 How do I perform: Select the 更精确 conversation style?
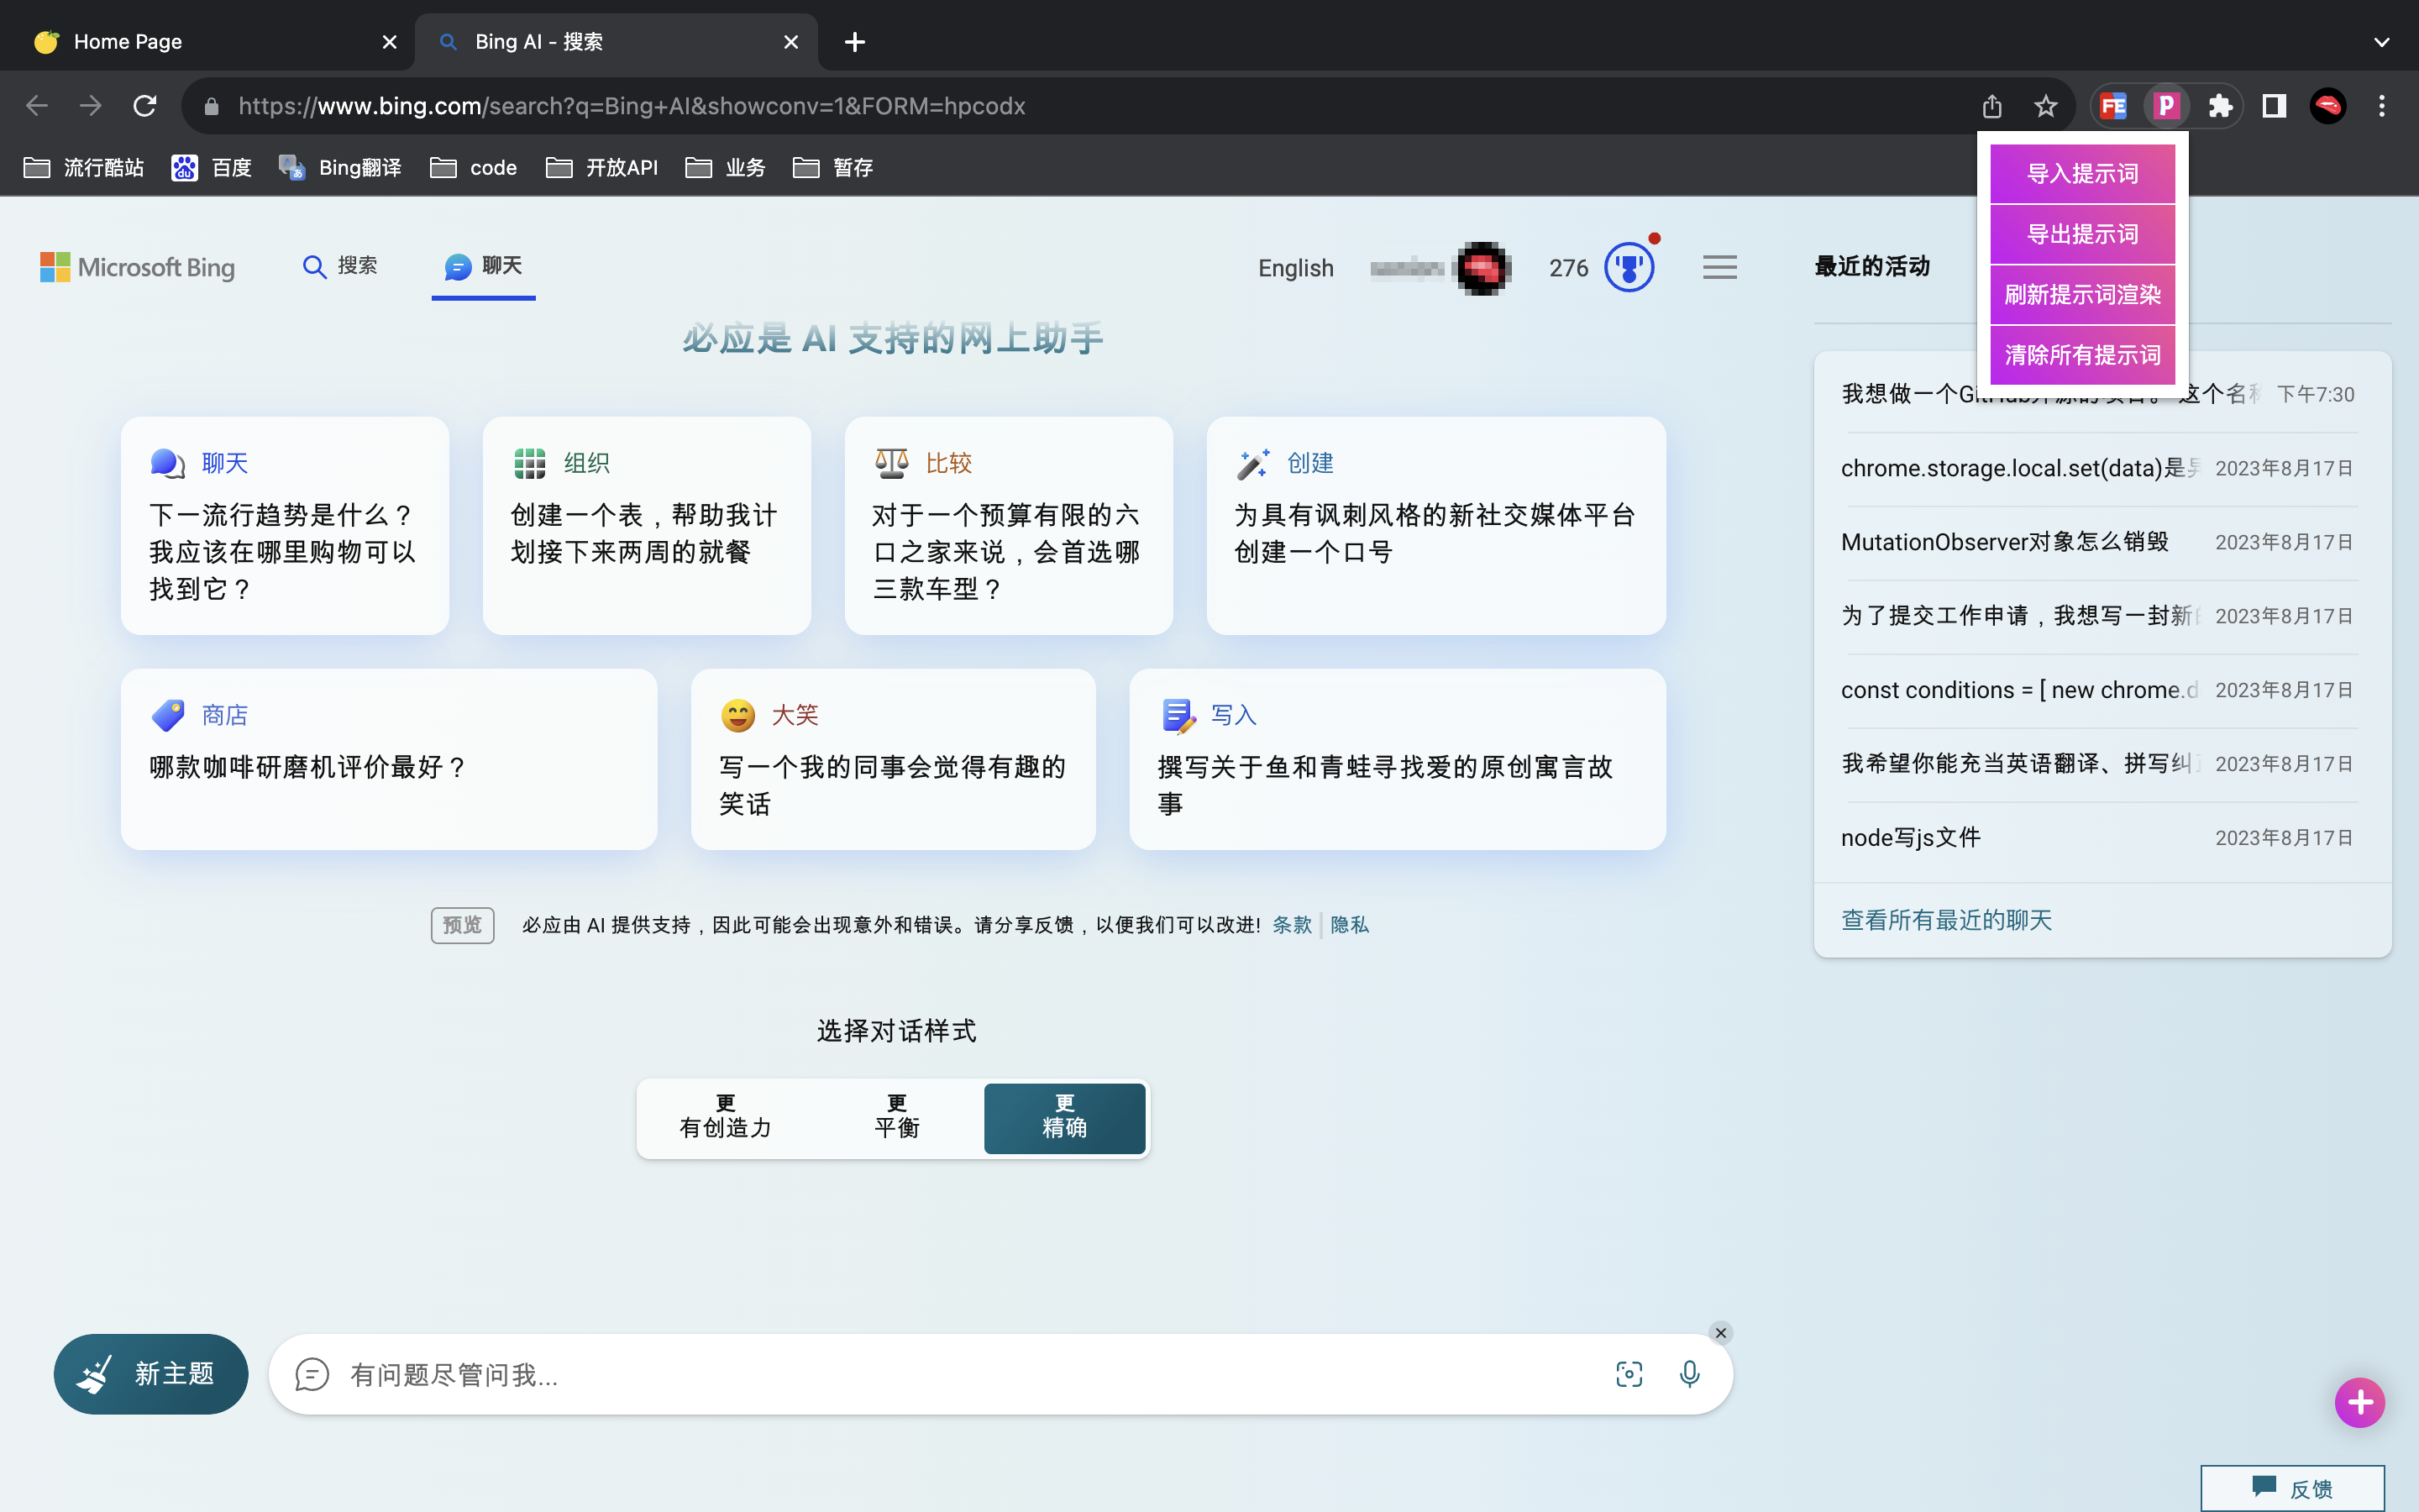(1063, 1118)
